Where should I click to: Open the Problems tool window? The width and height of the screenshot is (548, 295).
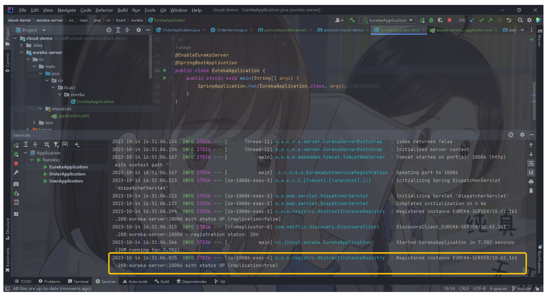pos(49,281)
